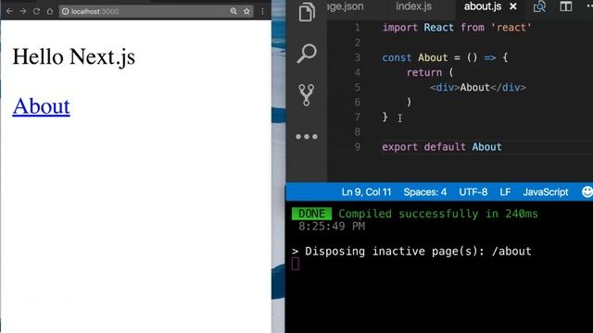Viewport: 593px width, 333px height.
Task: Click line number 1 in the gutter
Action: pyautogui.click(x=358, y=28)
